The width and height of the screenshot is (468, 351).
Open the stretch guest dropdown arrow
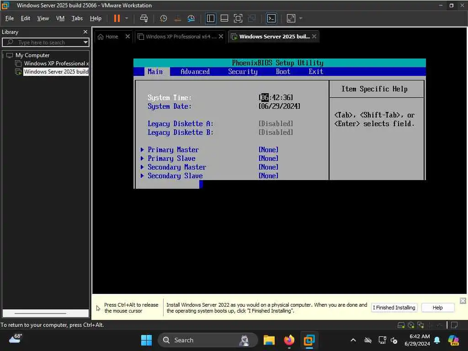[x=301, y=18]
